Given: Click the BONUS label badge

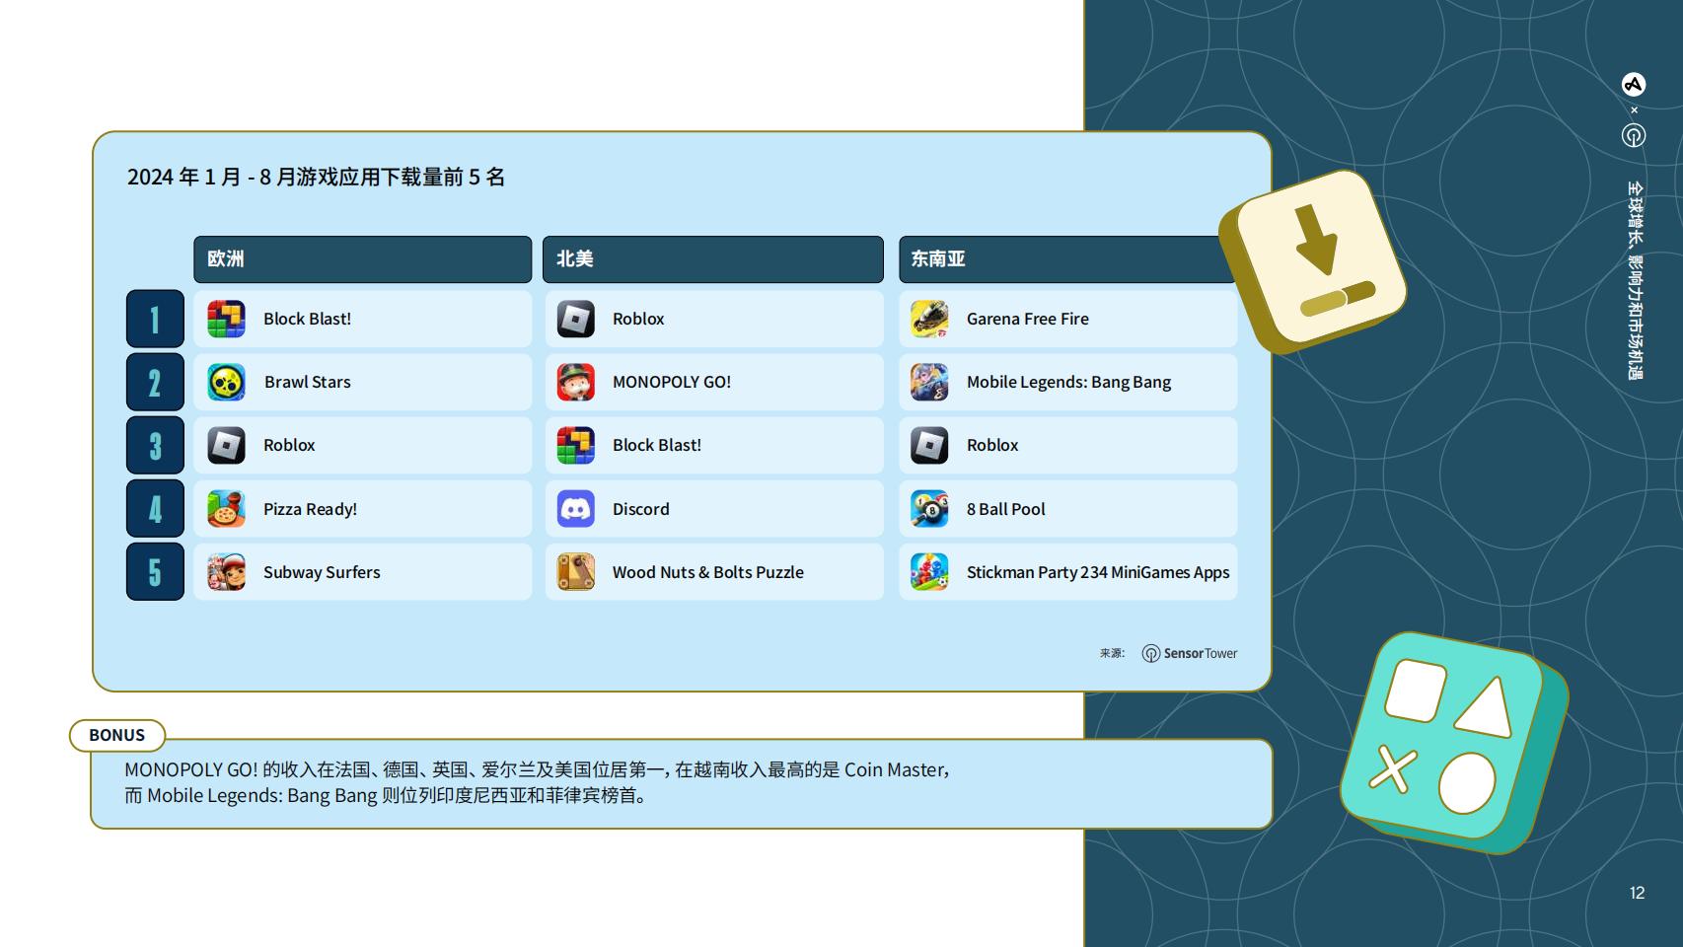Looking at the screenshot, I should tap(117, 735).
